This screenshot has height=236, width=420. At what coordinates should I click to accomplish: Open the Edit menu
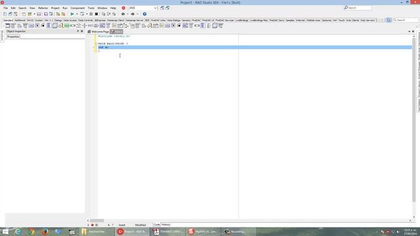coord(13,8)
